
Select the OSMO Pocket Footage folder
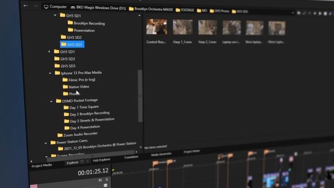(x=77, y=100)
